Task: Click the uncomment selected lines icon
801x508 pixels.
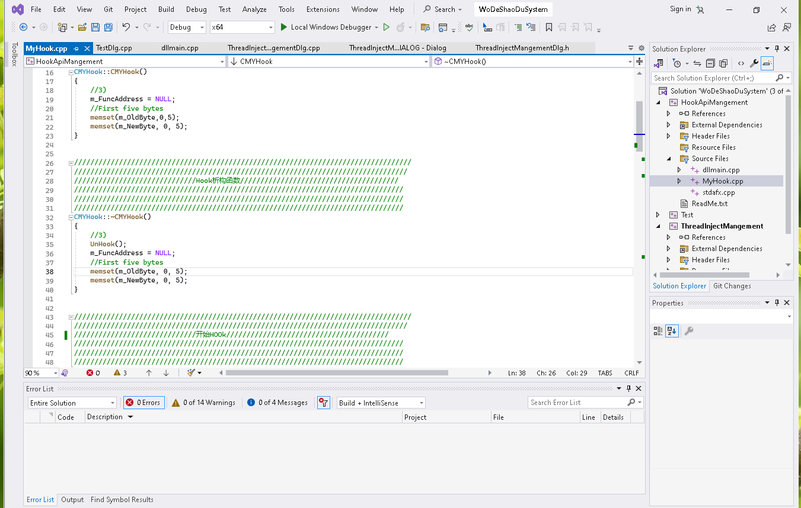Action: pyautogui.click(x=531, y=27)
